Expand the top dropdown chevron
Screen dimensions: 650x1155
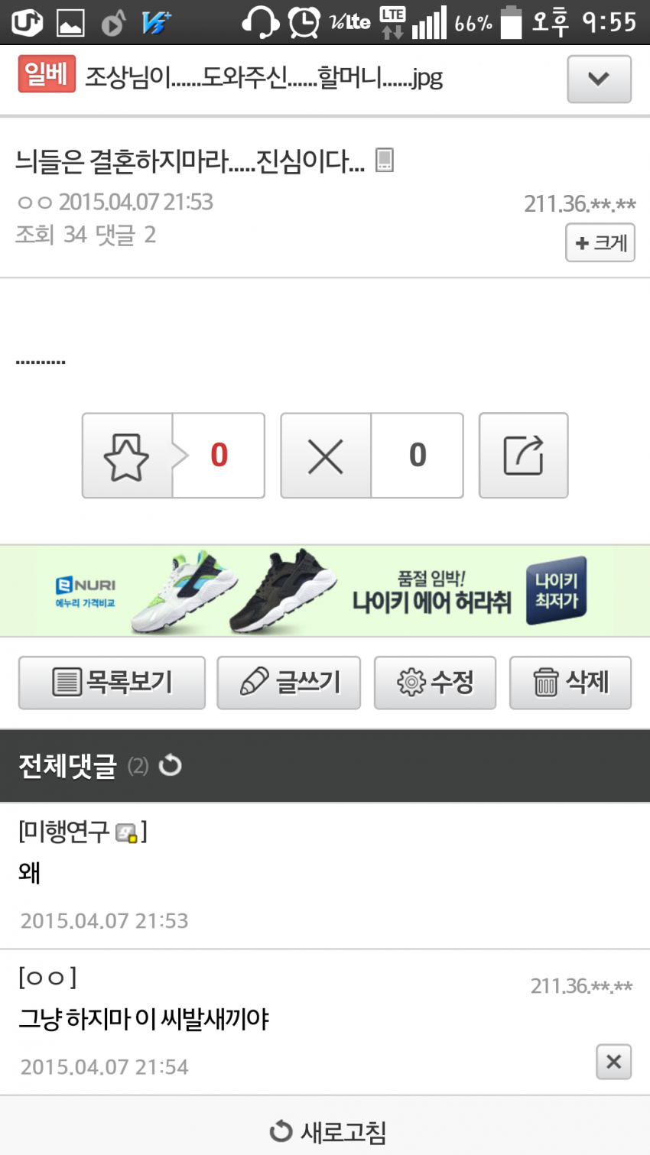[x=599, y=79]
